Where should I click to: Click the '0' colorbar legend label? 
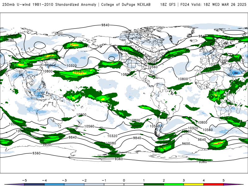coord(124,180)
